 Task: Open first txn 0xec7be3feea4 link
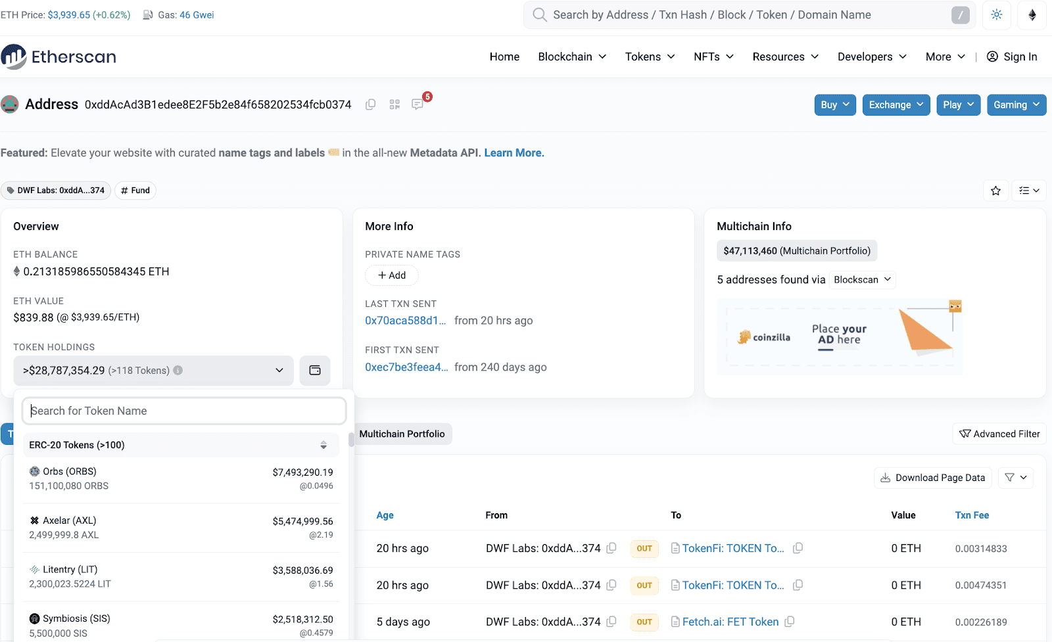pos(407,367)
